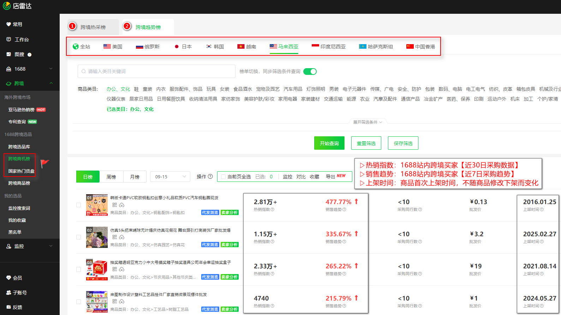Check the 当前页全选 checkbox
This screenshot has height=315, width=561.
(223, 177)
